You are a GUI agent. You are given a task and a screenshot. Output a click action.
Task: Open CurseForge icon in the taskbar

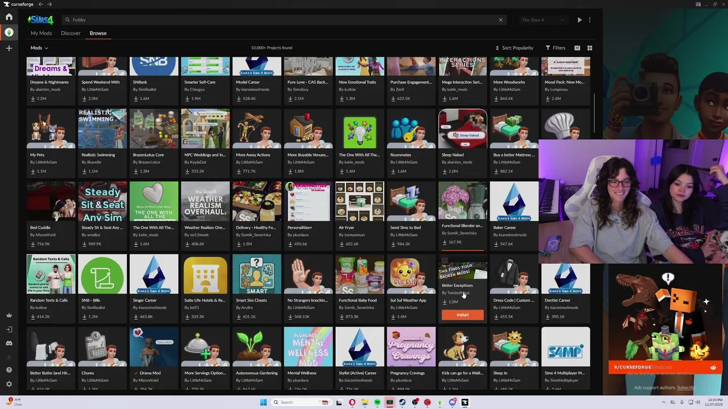pos(465,402)
